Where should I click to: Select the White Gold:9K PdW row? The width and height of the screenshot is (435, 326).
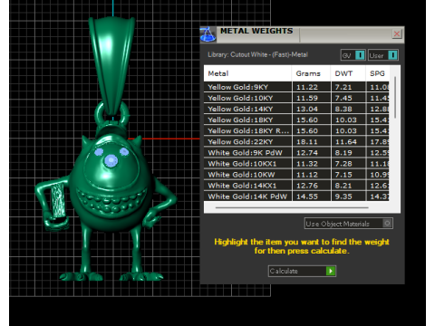click(x=296, y=153)
